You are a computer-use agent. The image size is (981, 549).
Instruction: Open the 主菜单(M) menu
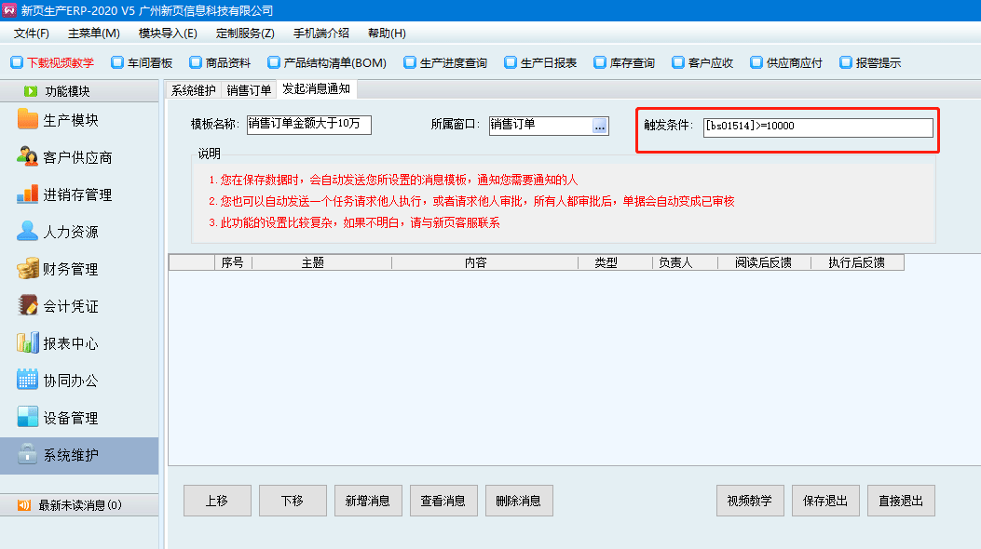coord(93,33)
